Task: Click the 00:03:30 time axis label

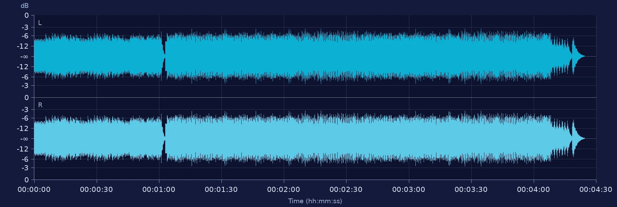Action: pos(471,190)
